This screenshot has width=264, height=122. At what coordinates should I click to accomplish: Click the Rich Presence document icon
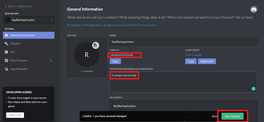6,61
